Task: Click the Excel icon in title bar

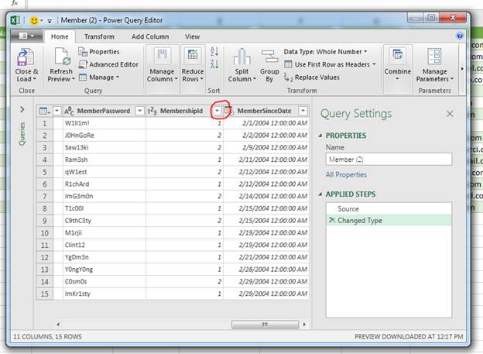Action: click(15, 20)
